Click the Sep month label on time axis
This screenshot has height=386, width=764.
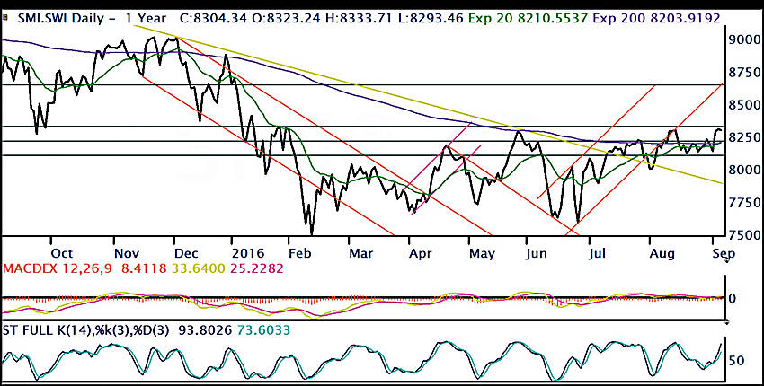[725, 254]
